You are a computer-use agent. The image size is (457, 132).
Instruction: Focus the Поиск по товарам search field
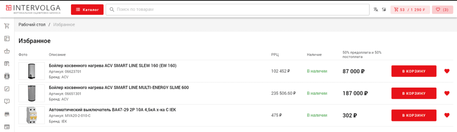coord(237,10)
